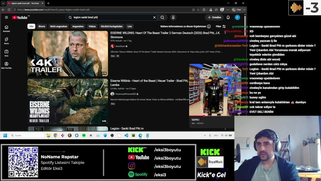Open a new browser tab
The height and width of the screenshot is (181, 321).
point(48,3)
